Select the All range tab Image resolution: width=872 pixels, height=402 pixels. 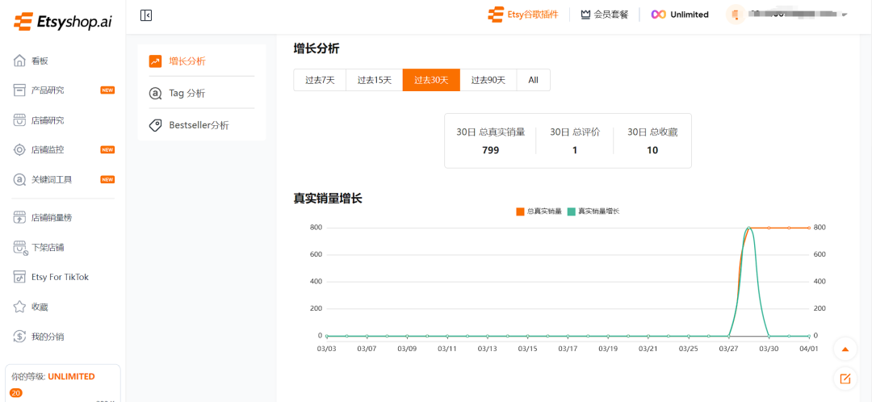[x=534, y=80]
